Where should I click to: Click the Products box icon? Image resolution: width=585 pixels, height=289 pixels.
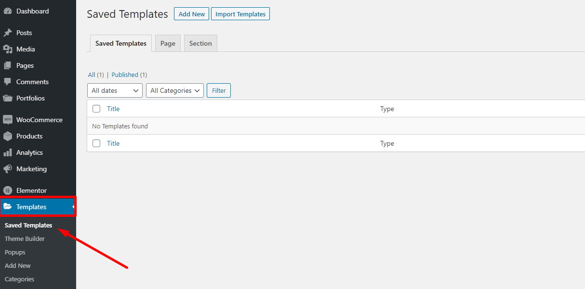point(8,136)
